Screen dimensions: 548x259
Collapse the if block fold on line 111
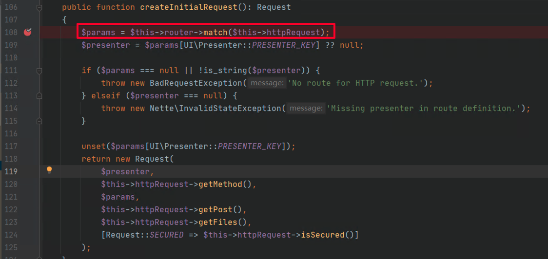click(39, 70)
